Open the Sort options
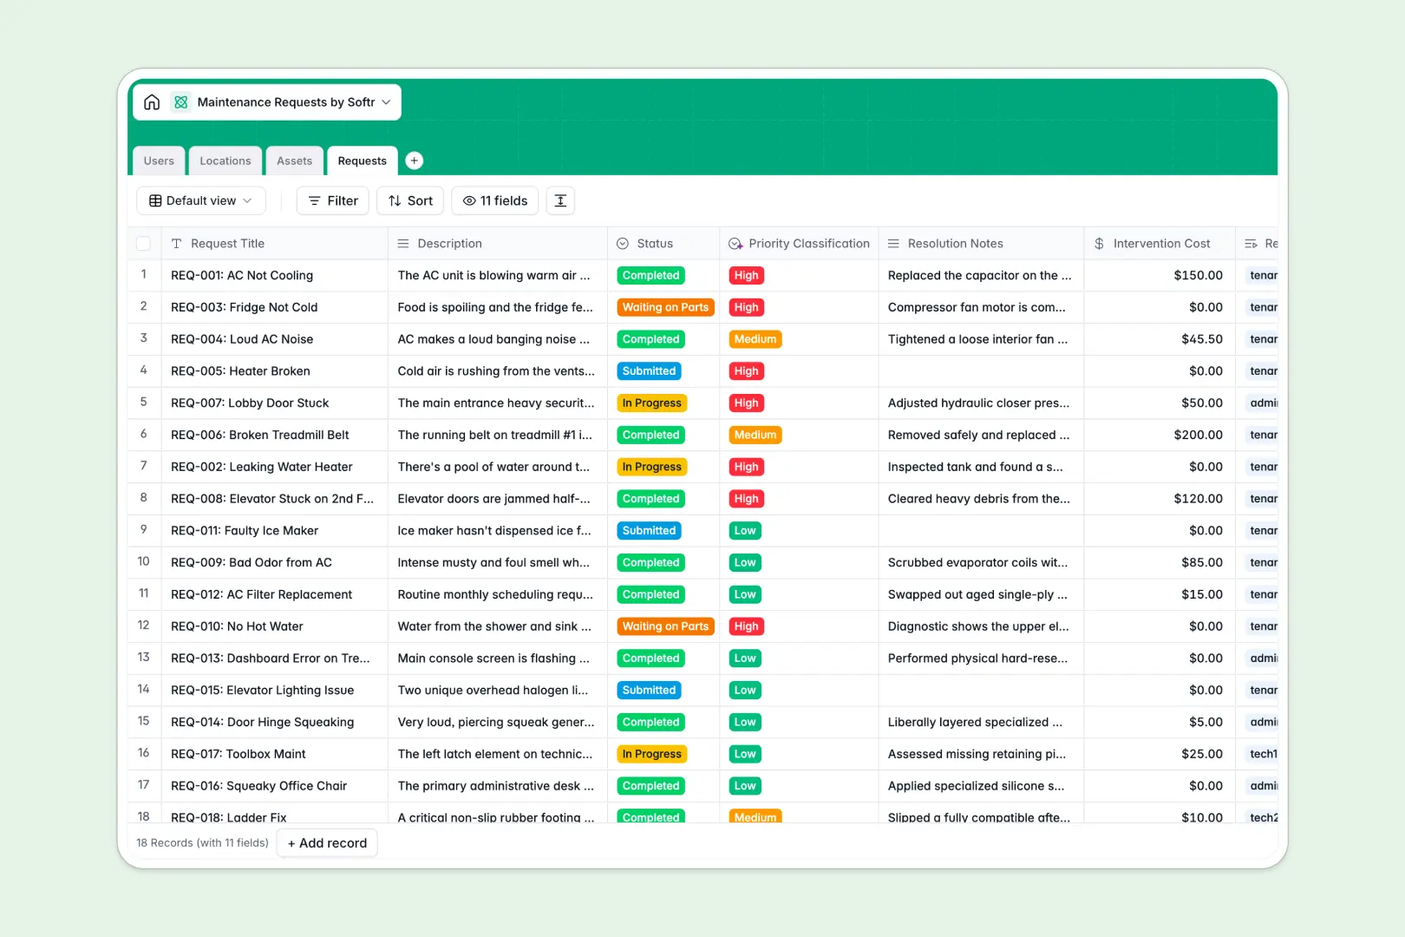 pyautogui.click(x=409, y=200)
